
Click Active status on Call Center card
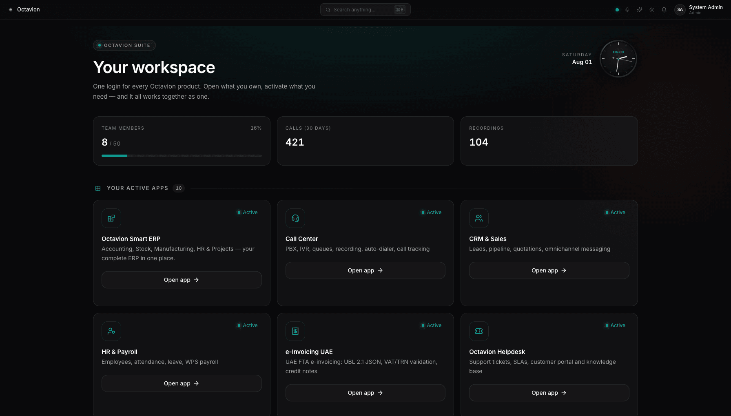[x=431, y=212]
